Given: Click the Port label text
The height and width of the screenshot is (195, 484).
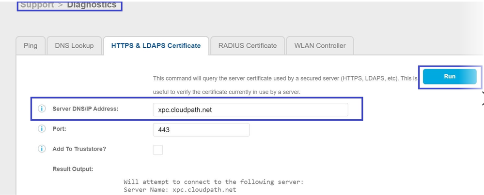Looking at the screenshot, I should [59, 129].
